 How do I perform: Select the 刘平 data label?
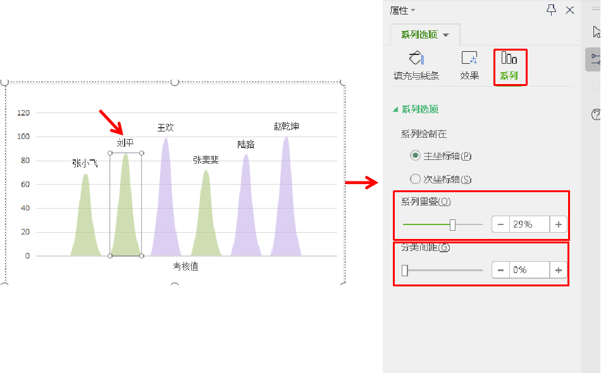click(x=125, y=144)
